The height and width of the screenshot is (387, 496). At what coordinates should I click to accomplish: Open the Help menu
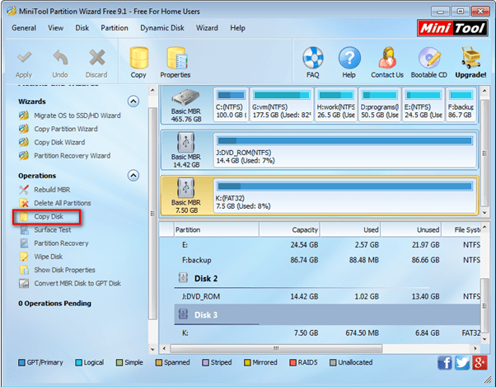click(x=237, y=28)
